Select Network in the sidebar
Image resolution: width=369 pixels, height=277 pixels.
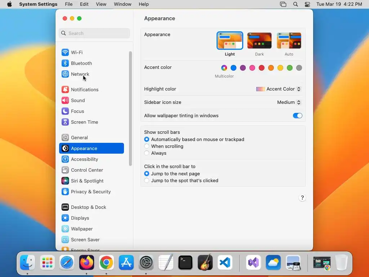pos(91,74)
